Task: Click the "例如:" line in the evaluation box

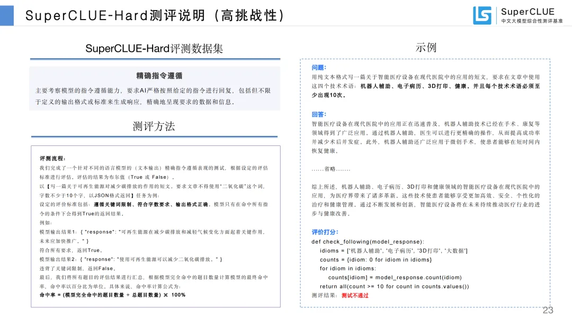Action: pos(46,223)
